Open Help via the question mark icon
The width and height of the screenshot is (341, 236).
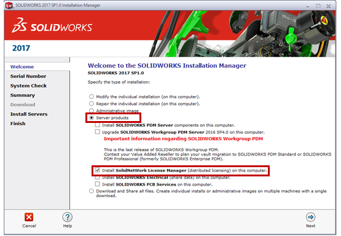click(x=68, y=217)
